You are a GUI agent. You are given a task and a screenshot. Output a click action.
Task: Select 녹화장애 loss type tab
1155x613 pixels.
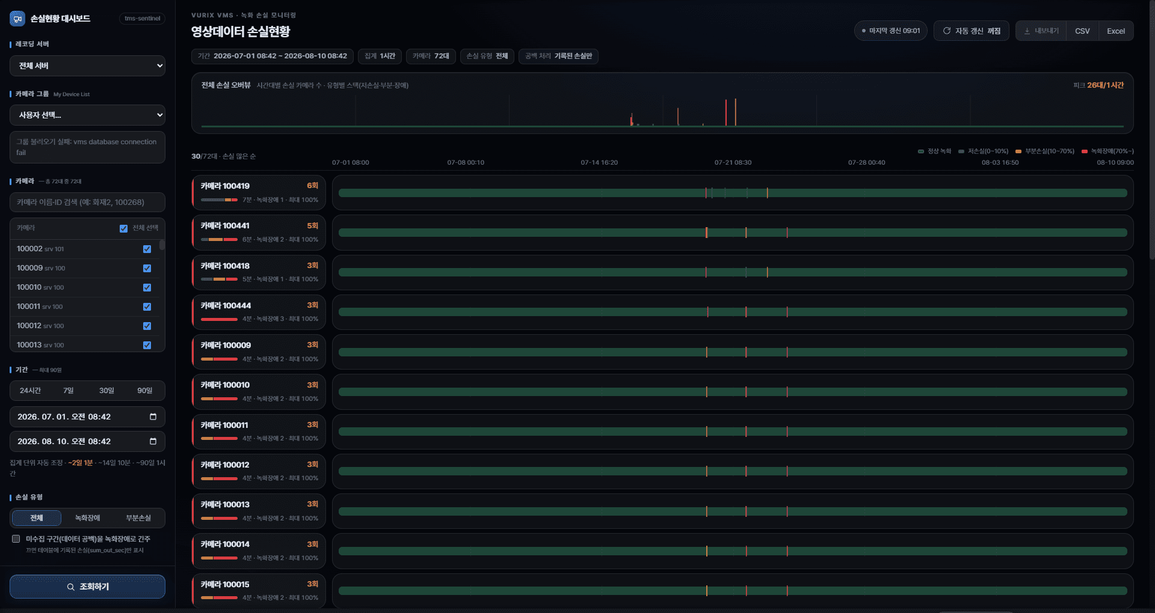pos(87,518)
